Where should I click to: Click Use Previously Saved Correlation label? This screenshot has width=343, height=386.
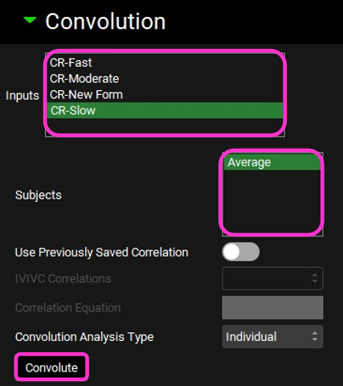click(x=102, y=253)
